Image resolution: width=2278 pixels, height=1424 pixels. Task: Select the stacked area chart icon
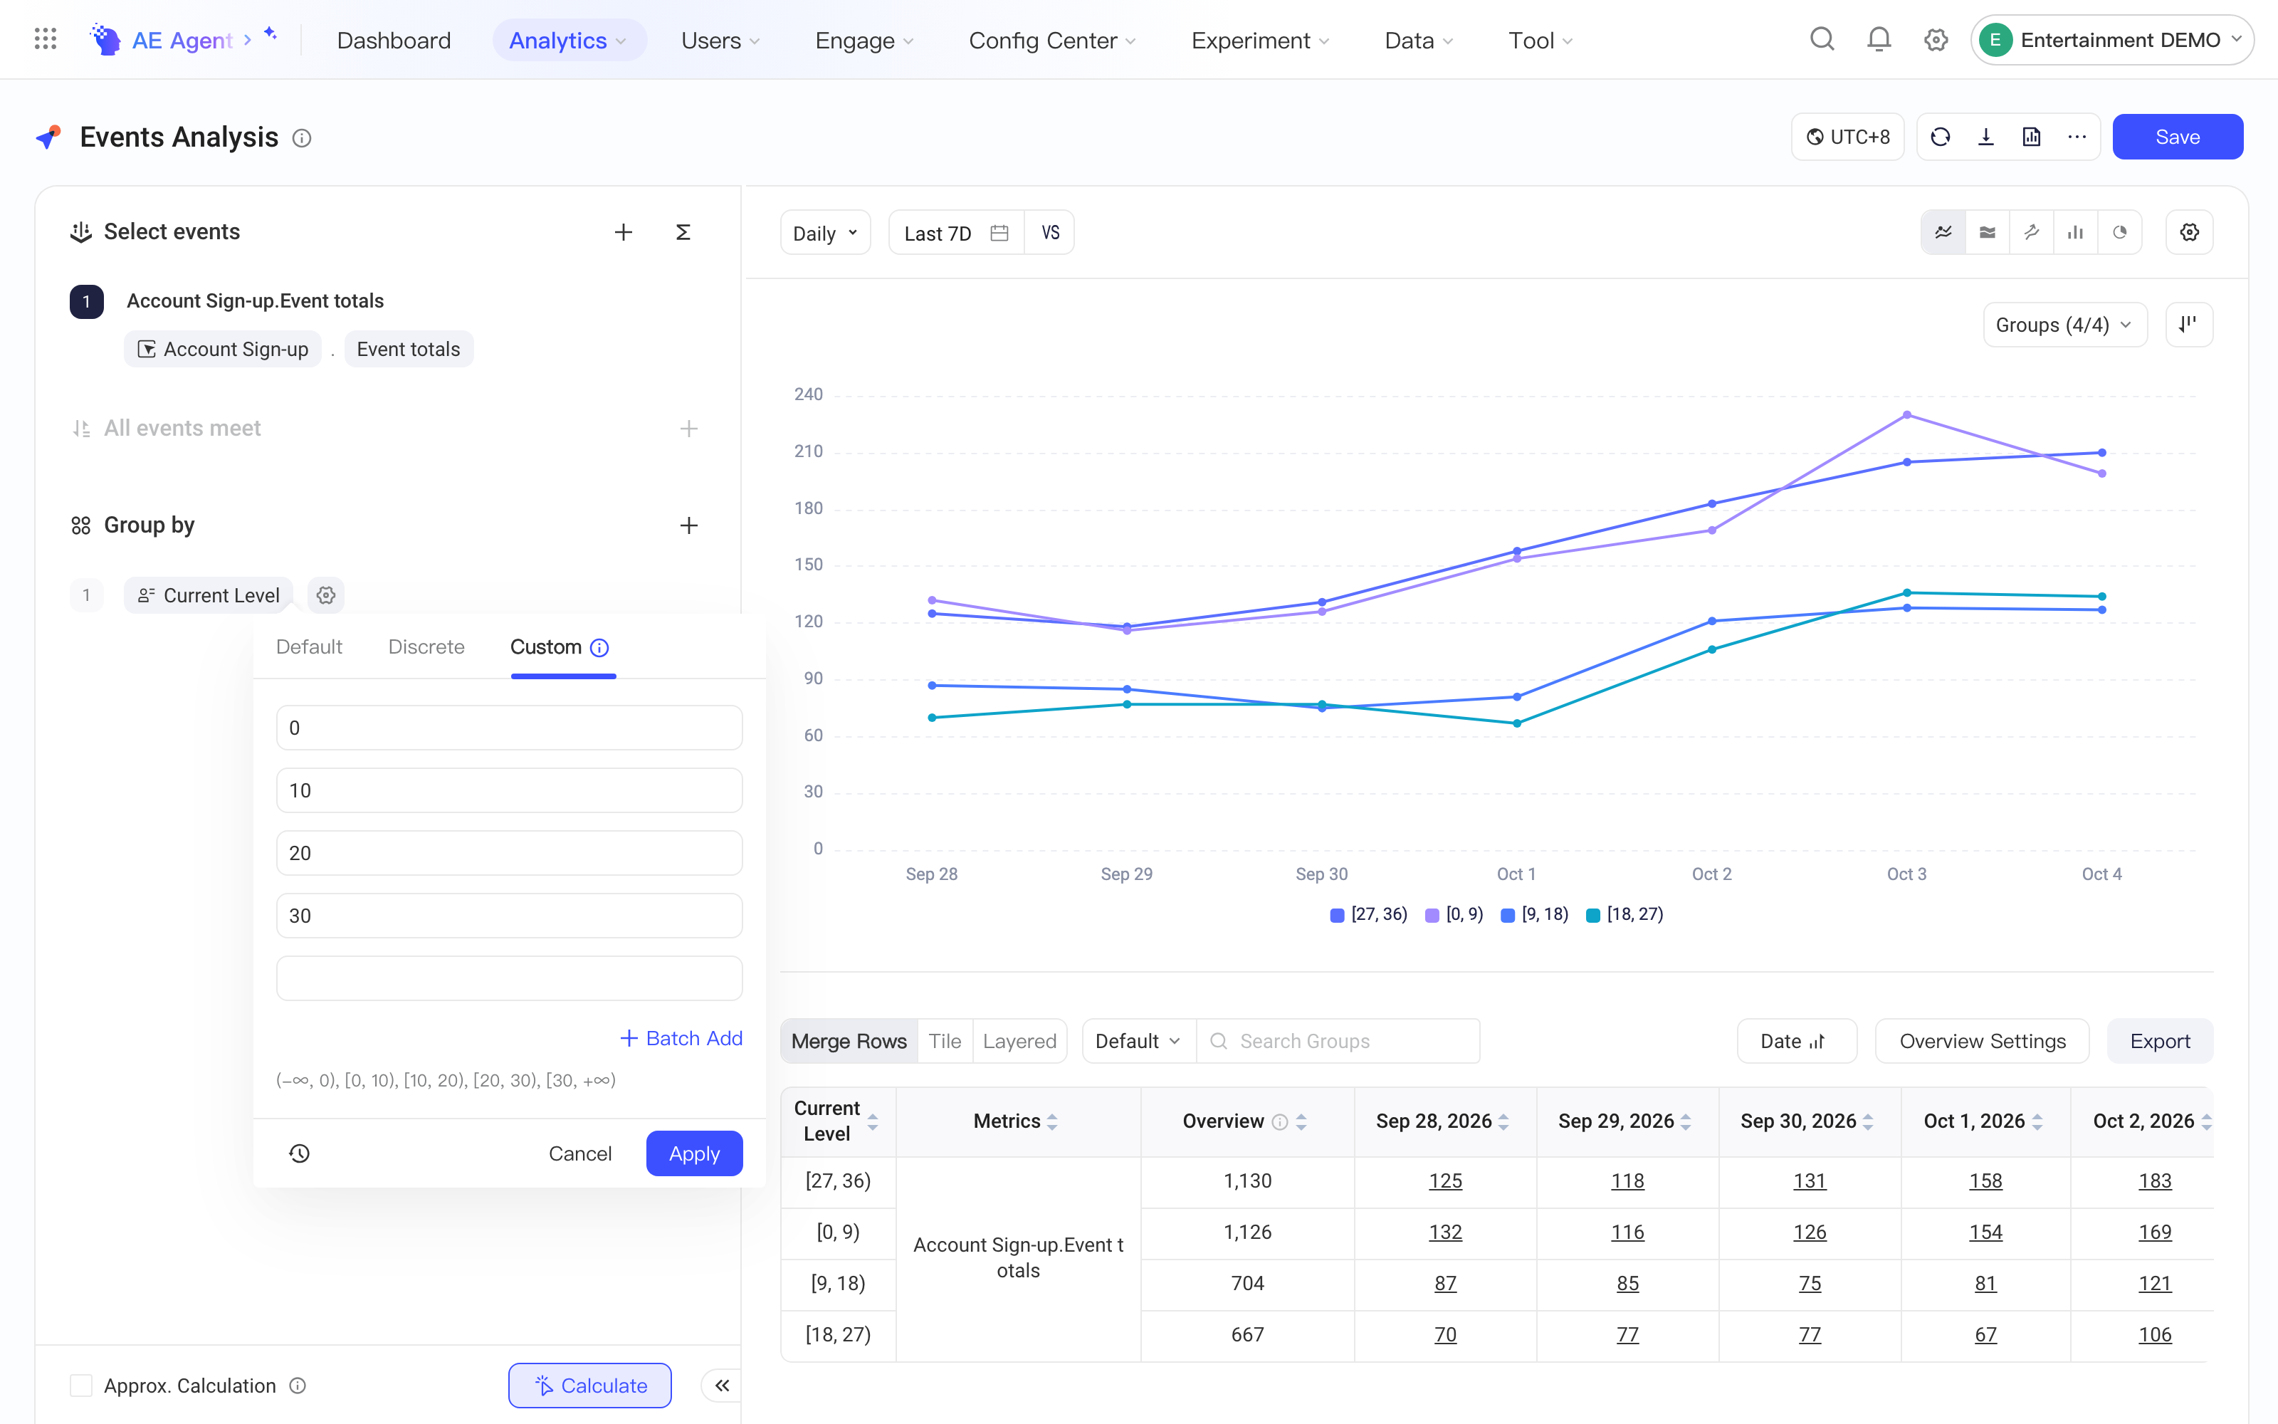[1987, 233]
